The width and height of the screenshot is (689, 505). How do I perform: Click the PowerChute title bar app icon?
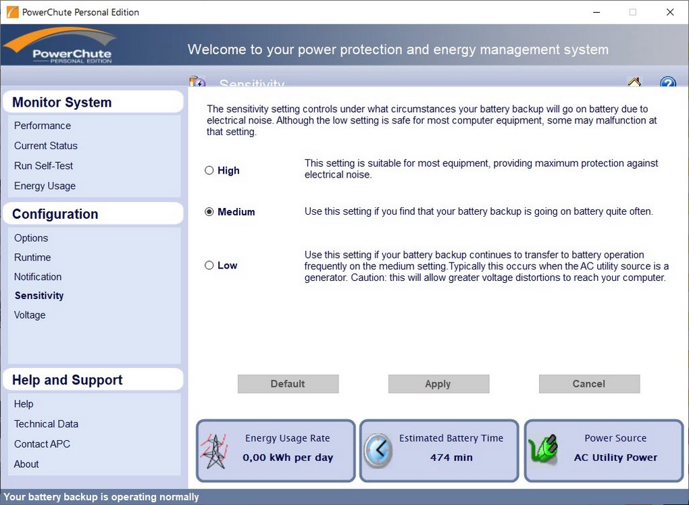(13, 12)
